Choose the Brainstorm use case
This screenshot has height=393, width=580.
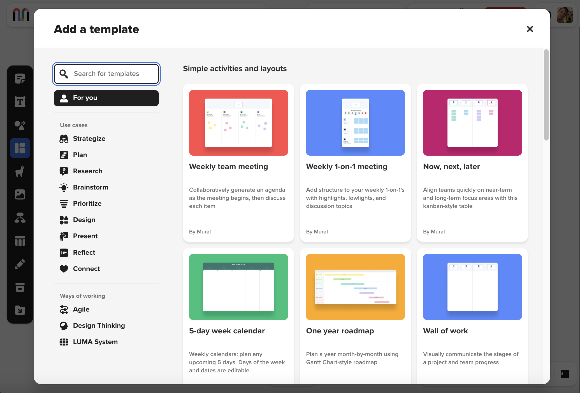click(x=90, y=187)
